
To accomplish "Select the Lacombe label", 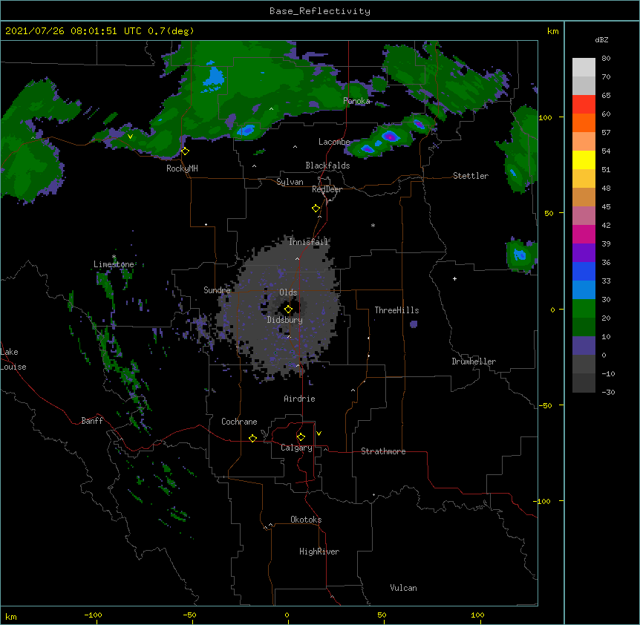I will click(334, 142).
